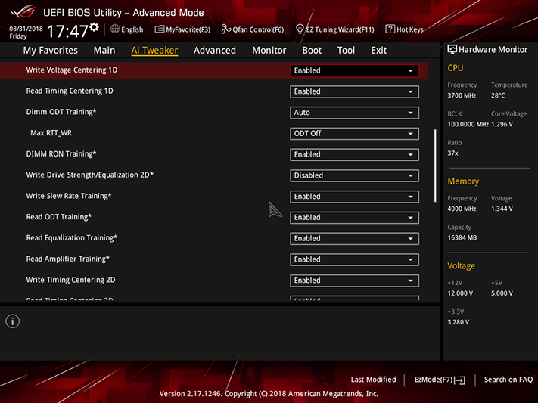Select the Ai Tweaker tab
Viewport: 538px width, 403px height.
click(154, 51)
